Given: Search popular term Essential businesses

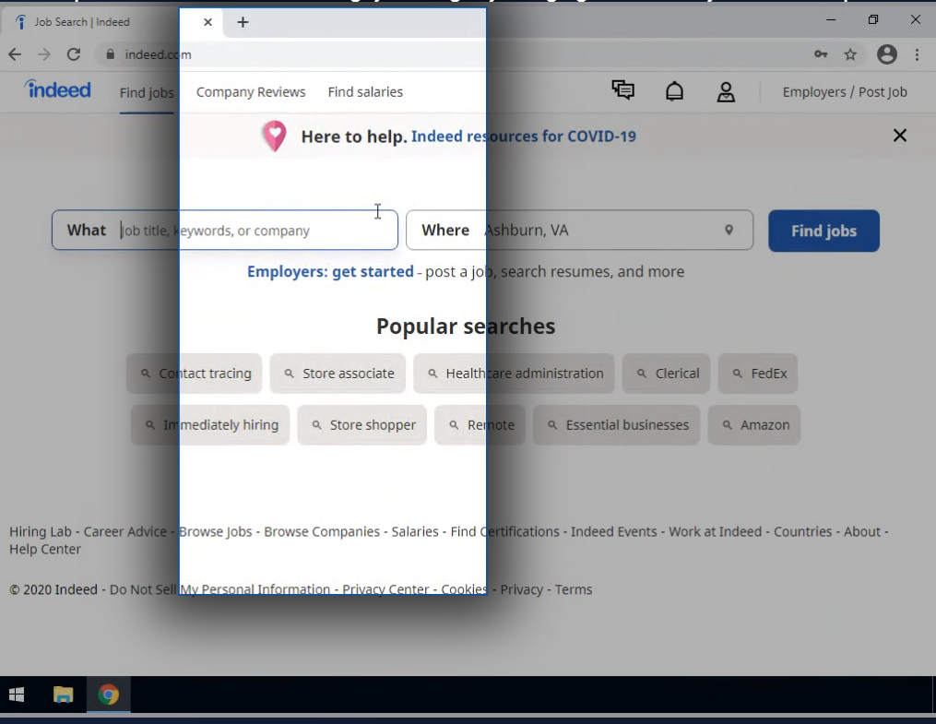Looking at the screenshot, I should coord(616,425).
